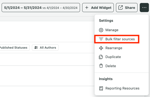Screen dimensions: 150x97
Task: Click the people icon in All Authors
Action: (36, 48)
